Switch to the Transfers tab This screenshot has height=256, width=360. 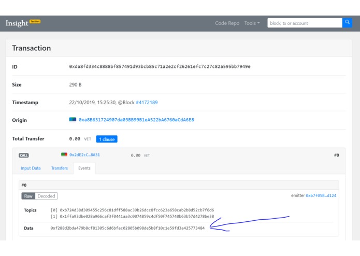[x=60, y=168]
